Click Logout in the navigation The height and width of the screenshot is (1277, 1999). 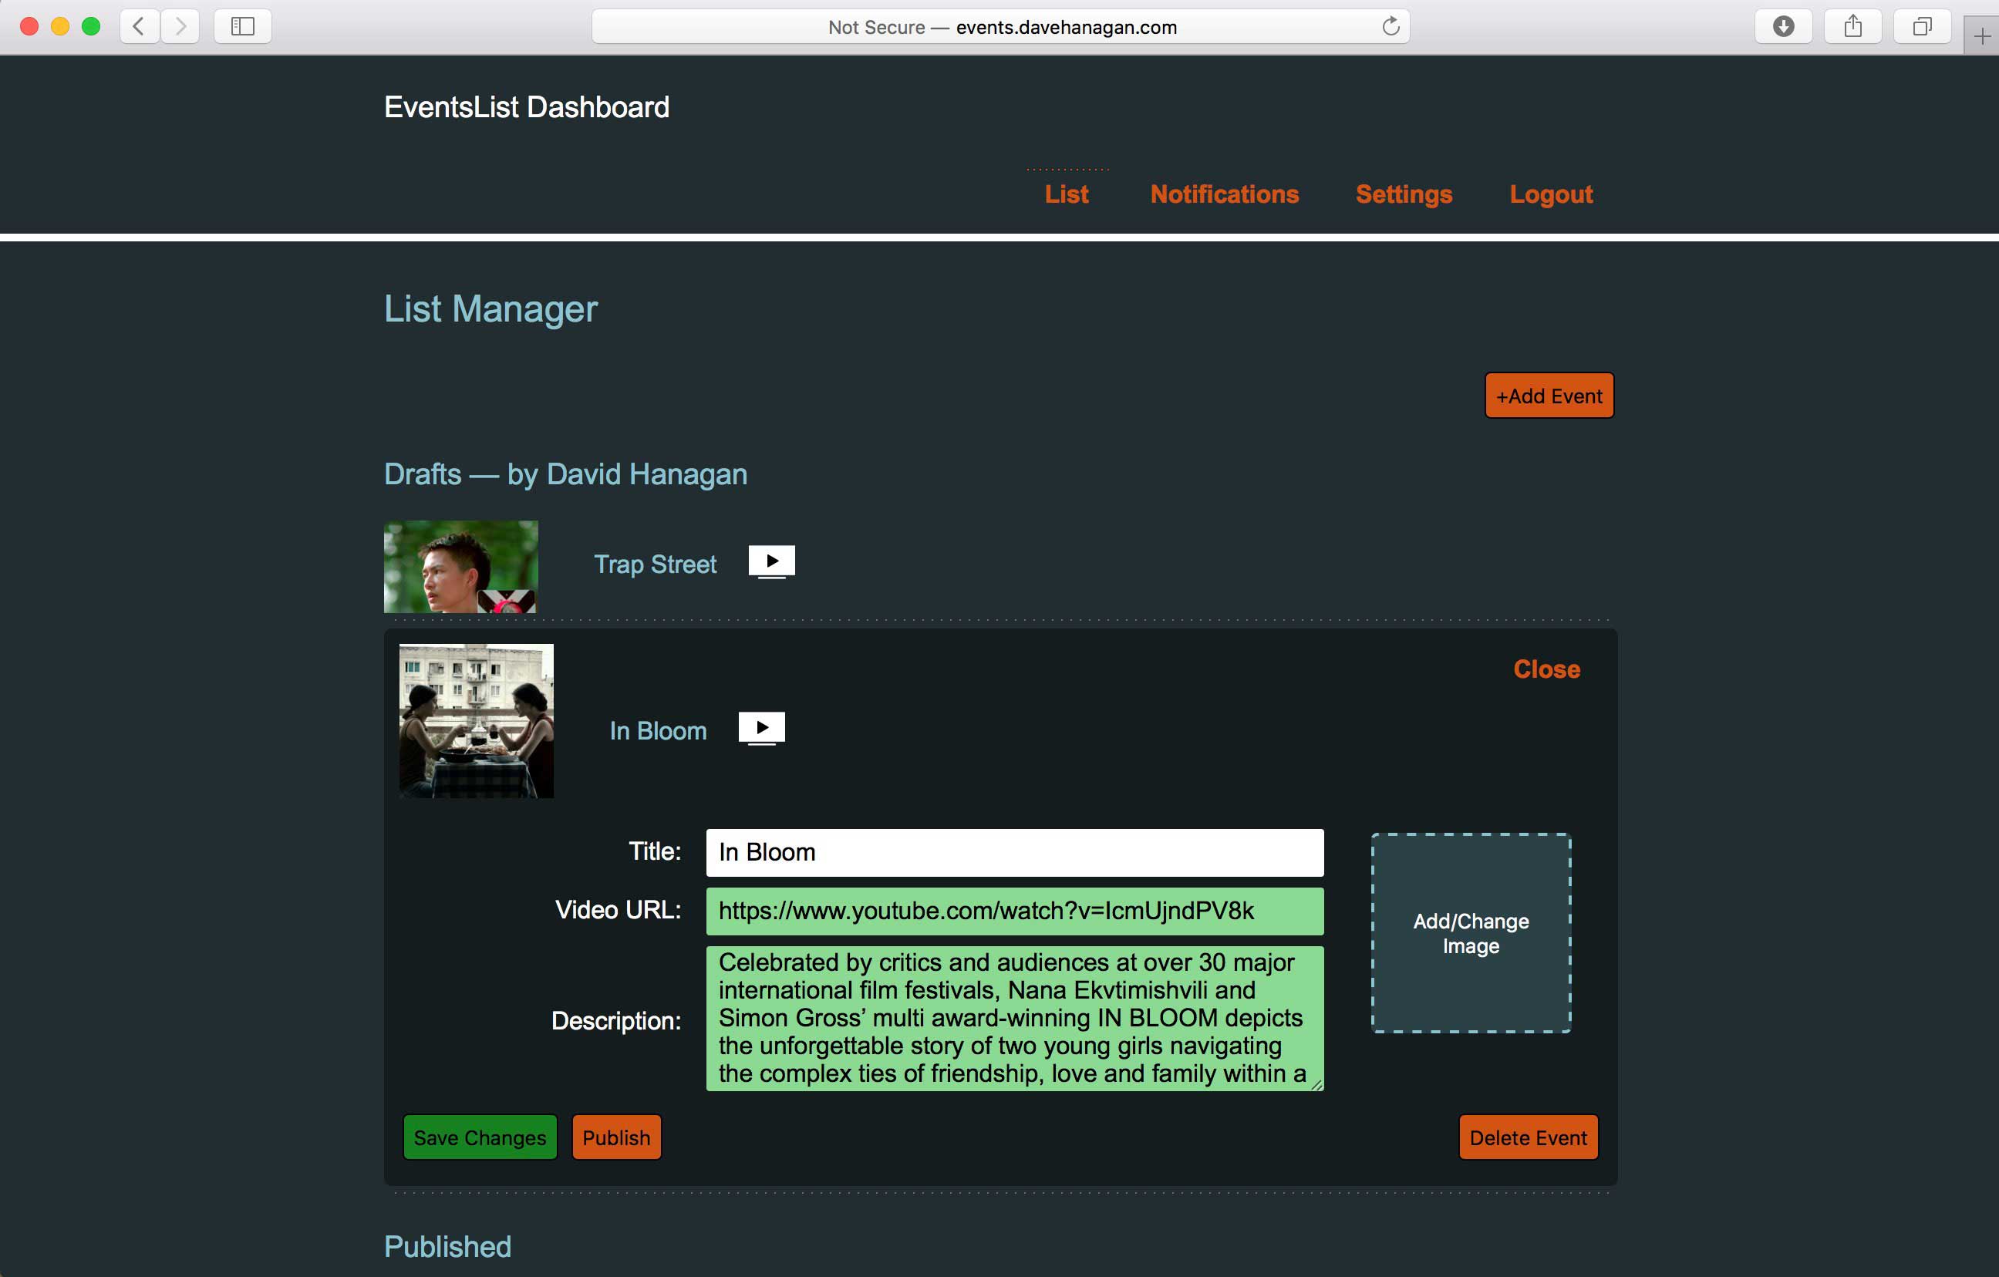click(x=1551, y=194)
